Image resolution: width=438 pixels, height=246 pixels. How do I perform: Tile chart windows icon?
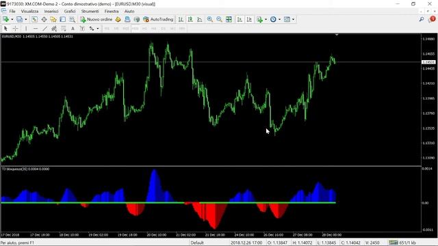[x=229, y=19]
